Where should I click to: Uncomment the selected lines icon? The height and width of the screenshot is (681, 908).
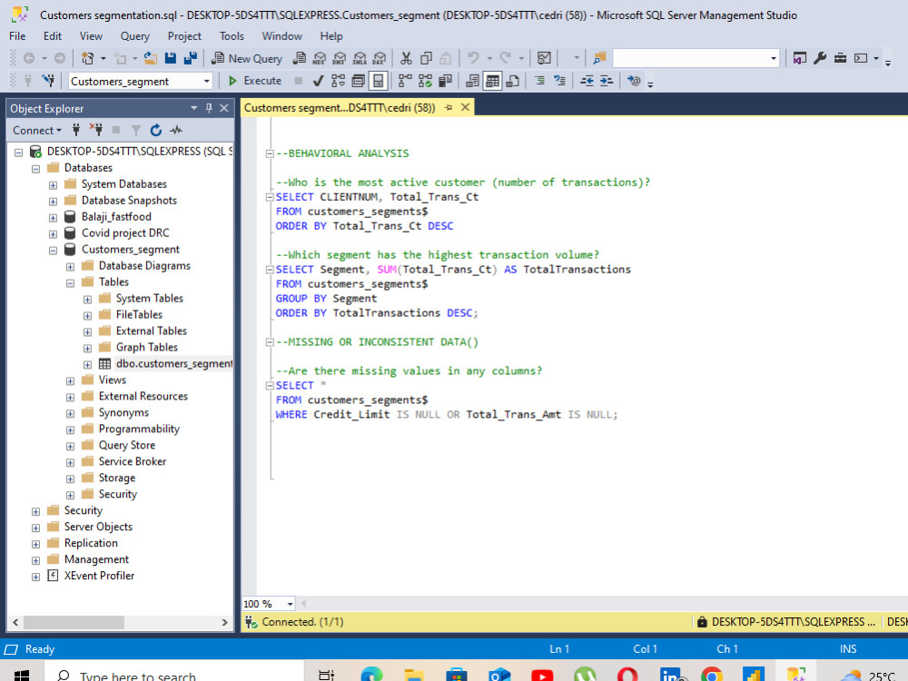click(559, 81)
